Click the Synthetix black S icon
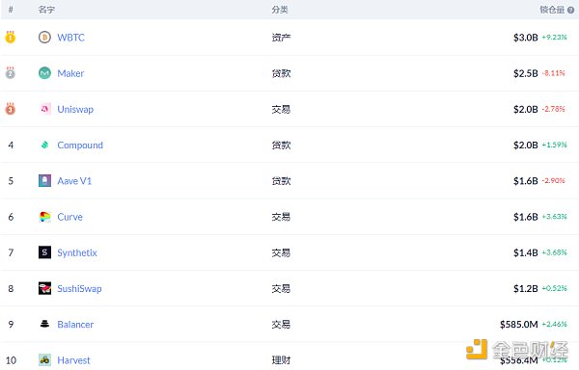 coord(44,252)
